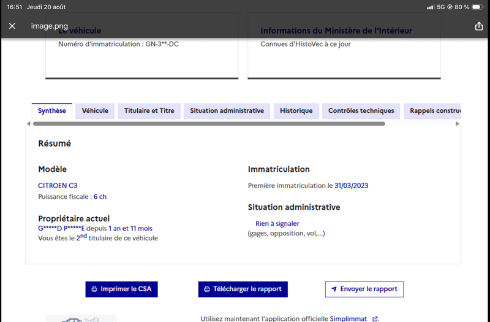The width and height of the screenshot is (490, 322).
Task: Click the owner name G*****D P*****E
Action: [x=61, y=228]
